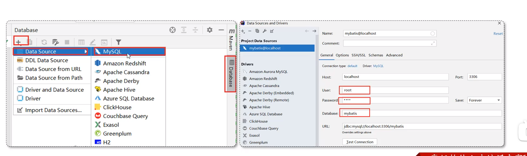Click the Reset link
This screenshot has width=527, height=156.
click(x=498, y=34)
